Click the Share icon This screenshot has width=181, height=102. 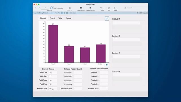tap(115, 8)
